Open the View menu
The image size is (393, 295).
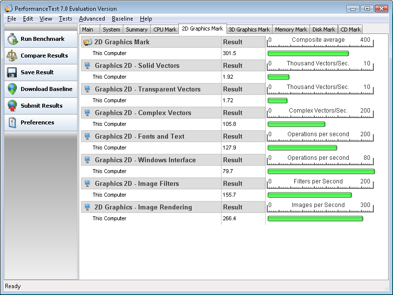[46, 19]
